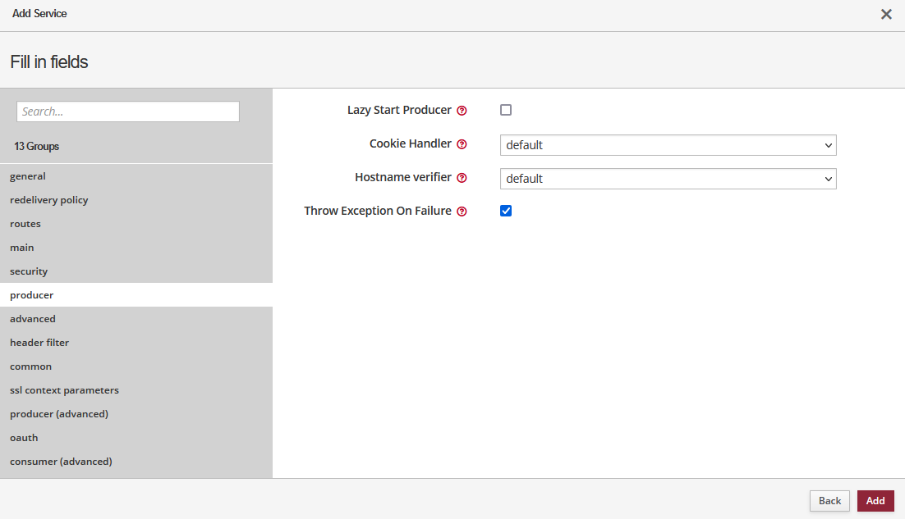Open ssl context parameters group
Image resolution: width=905 pixels, height=519 pixels.
pyautogui.click(x=64, y=390)
